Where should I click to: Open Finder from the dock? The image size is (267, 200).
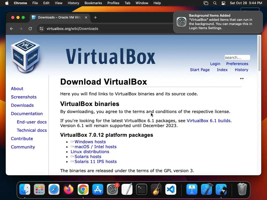coord(25,189)
